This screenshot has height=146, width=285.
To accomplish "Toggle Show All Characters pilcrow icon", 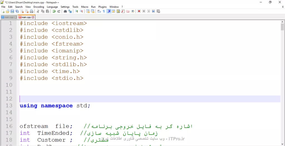I will [104, 11].
